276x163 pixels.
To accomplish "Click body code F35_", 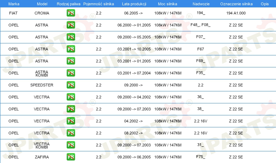I will click(x=201, y=73).
